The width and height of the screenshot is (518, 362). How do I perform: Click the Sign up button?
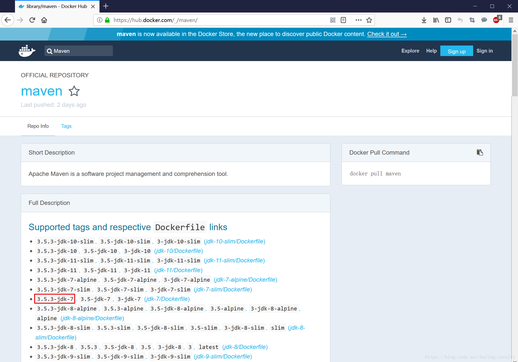tap(457, 51)
